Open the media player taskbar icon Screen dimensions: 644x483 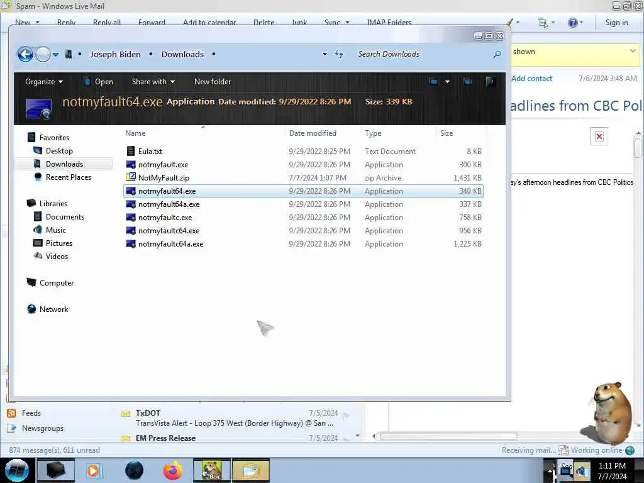click(x=93, y=470)
